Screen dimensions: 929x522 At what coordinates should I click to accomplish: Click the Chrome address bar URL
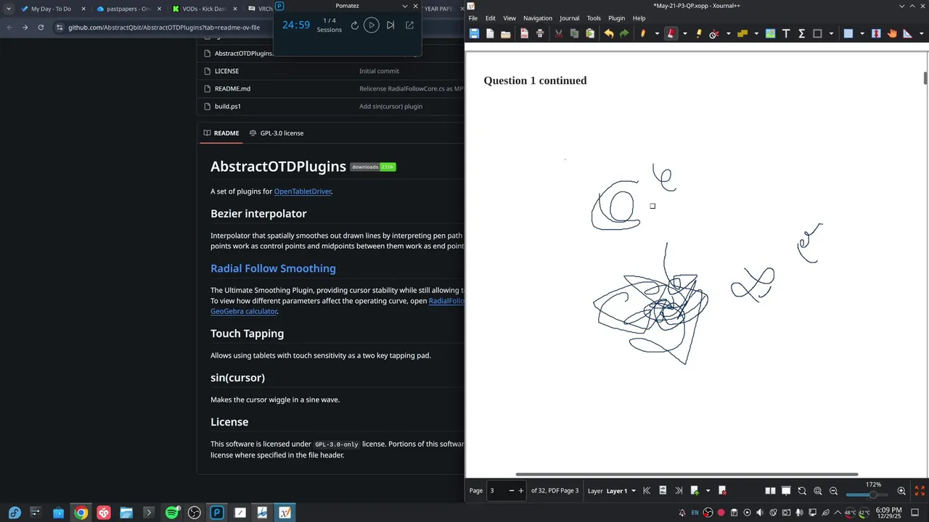click(x=164, y=28)
